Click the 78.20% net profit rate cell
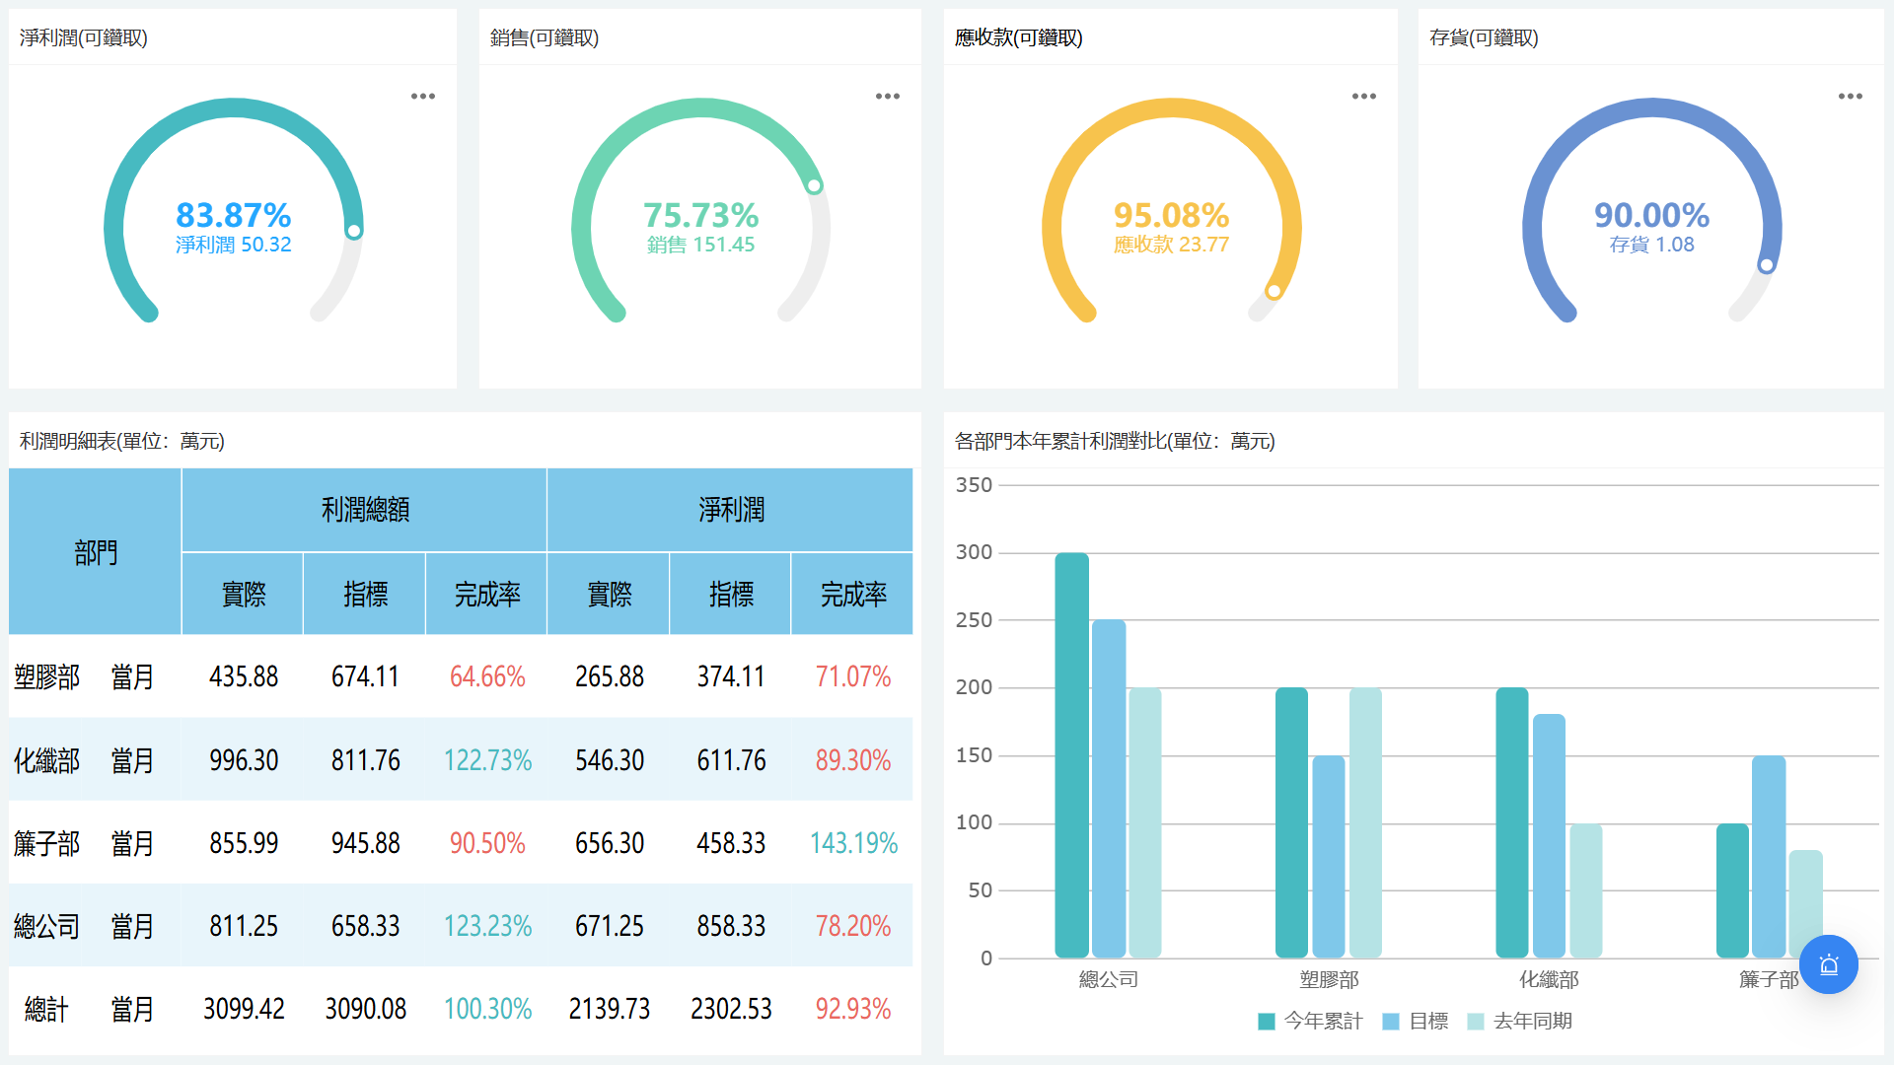The height and width of the screenshot is (1065, 1894). pyautogui.click(x=853, y=926)
